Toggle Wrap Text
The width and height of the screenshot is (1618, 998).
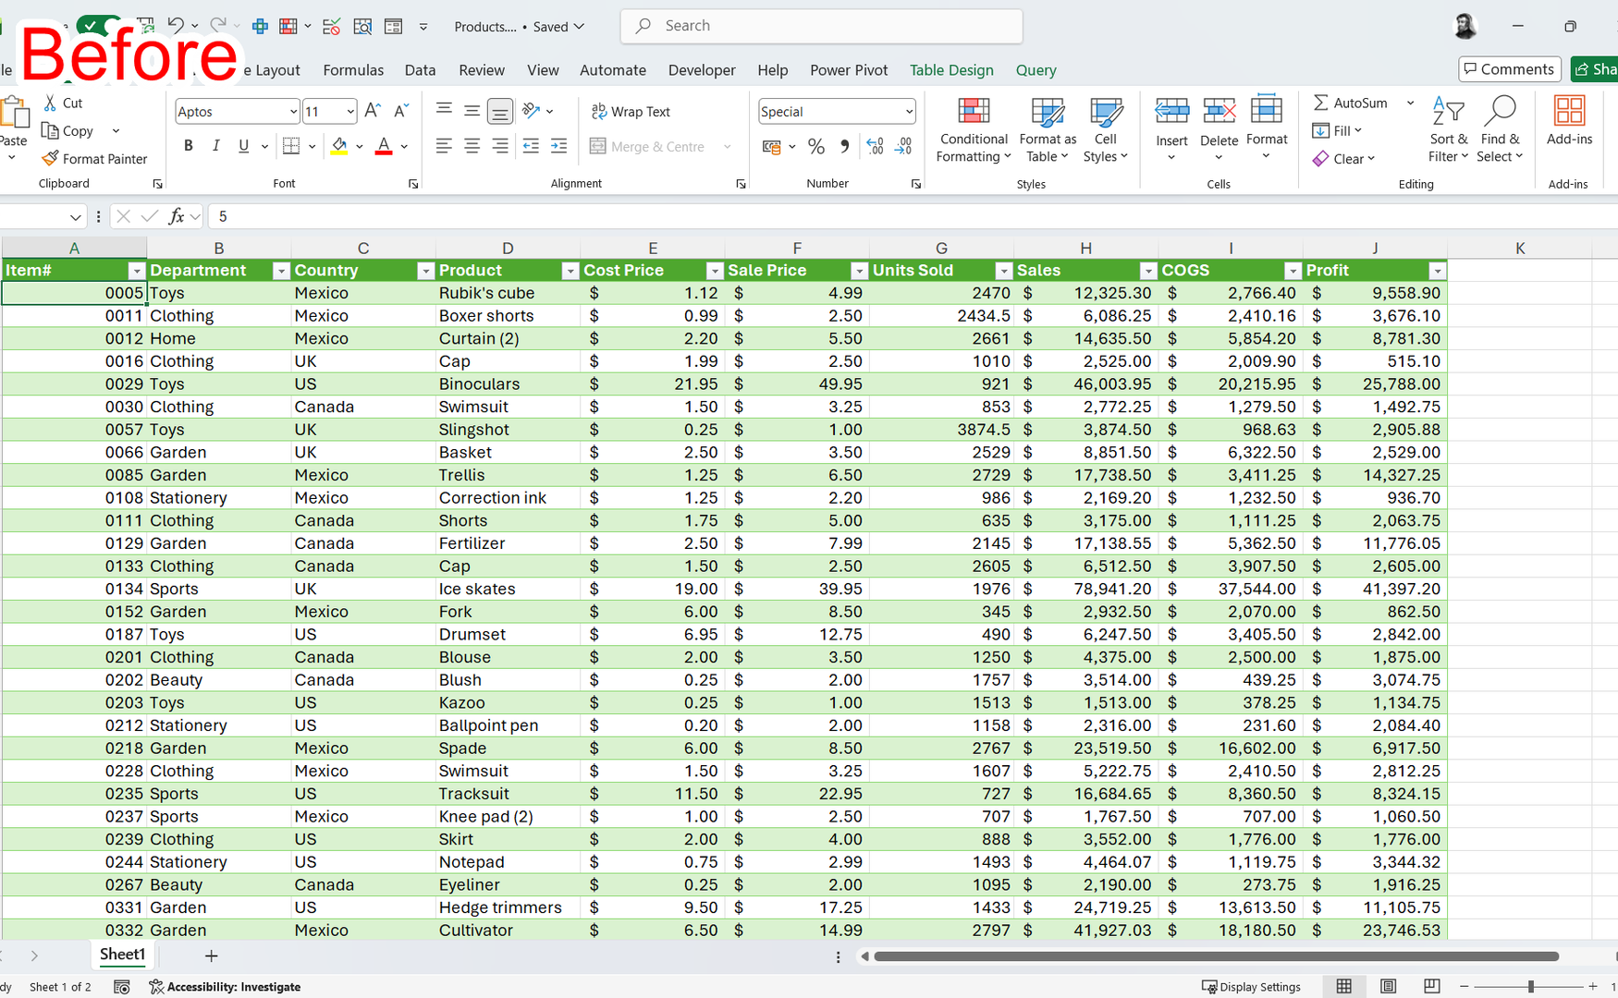coord(631,112)
